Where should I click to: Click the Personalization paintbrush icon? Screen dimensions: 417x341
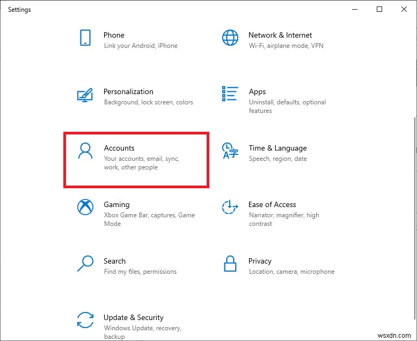85,95
